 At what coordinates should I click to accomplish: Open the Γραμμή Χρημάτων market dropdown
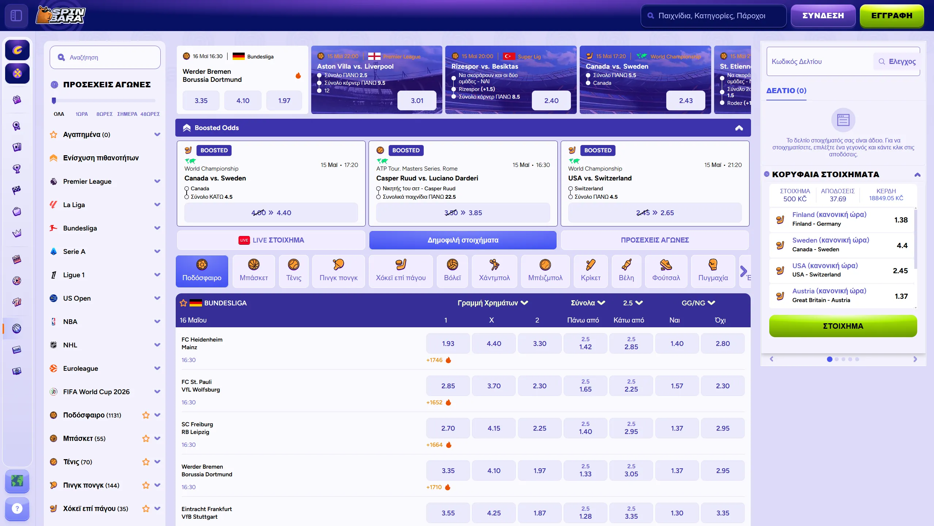click(493, 303)
